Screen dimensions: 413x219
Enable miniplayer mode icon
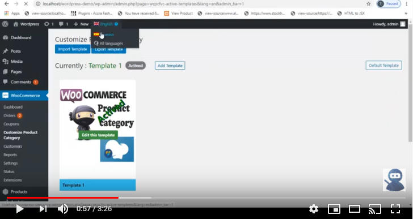click(x=334, y=209)
